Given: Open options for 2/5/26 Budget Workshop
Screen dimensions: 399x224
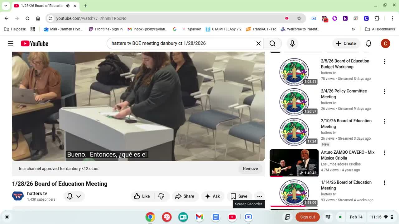Looking at the screenshot, I should tap(385, 62).
